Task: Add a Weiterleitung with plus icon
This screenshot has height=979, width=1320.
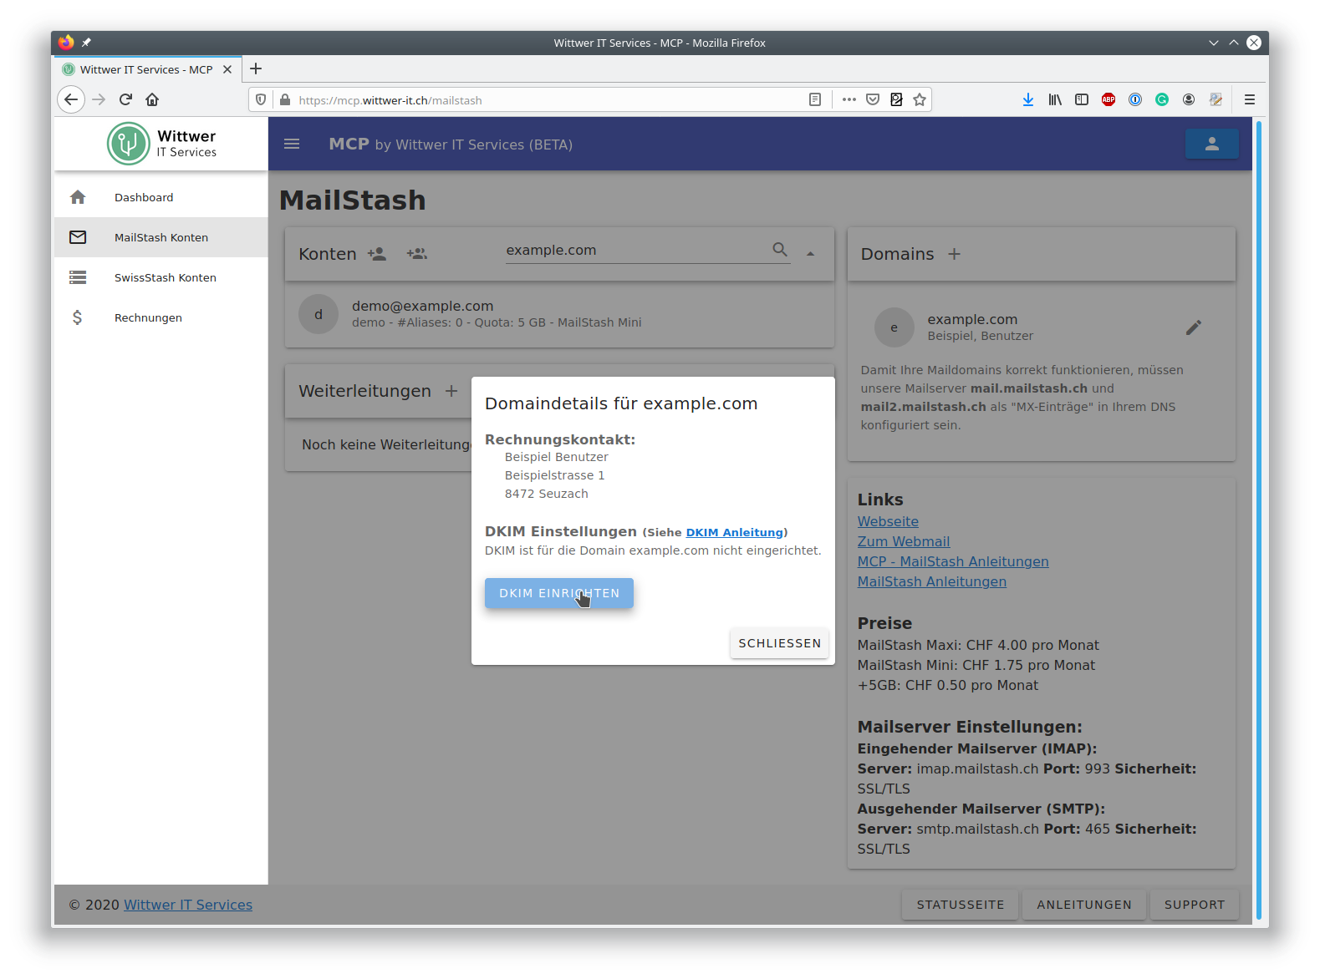Action: [x=451, y=390]
